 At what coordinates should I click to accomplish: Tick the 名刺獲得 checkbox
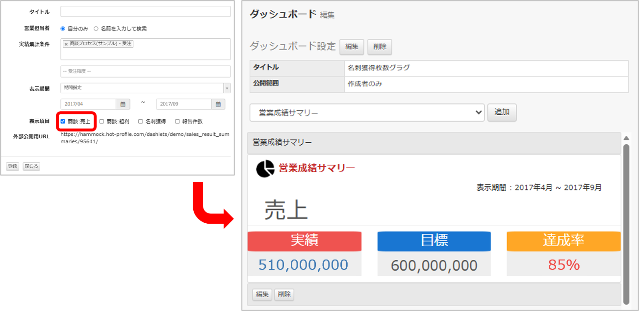click(x=140, y=121)
